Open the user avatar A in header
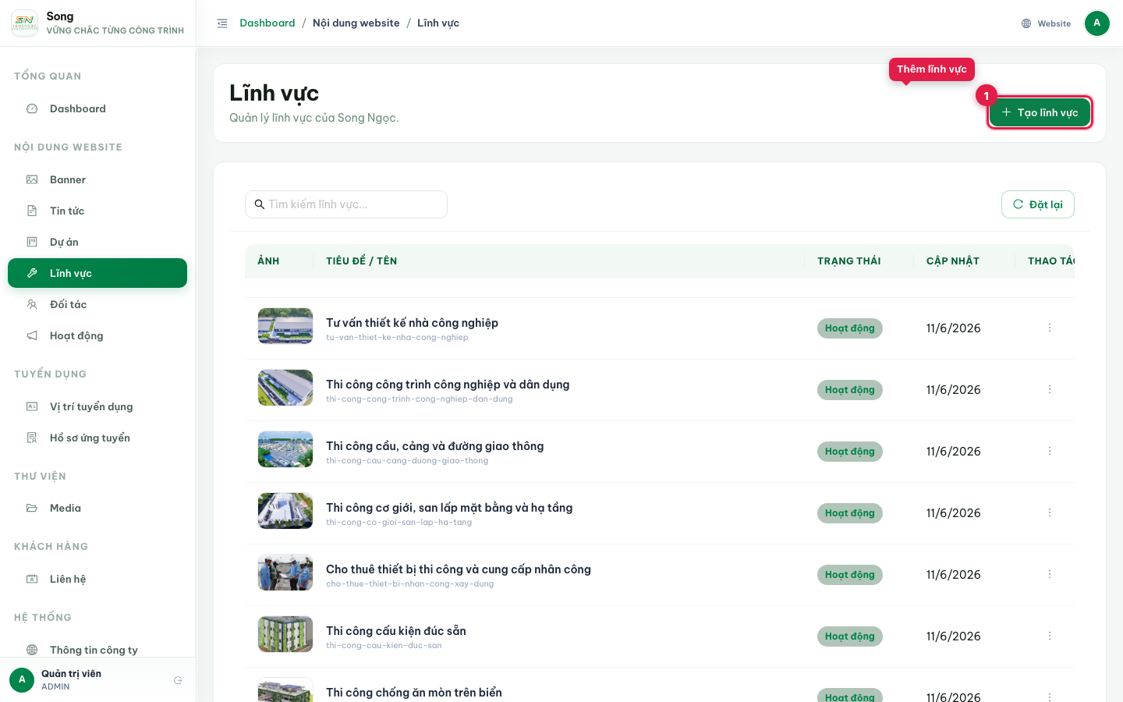 pos(1096,23)
